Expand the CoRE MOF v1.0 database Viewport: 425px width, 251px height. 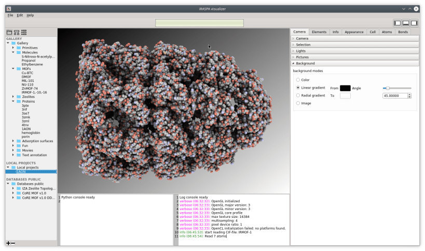(13, 193)
